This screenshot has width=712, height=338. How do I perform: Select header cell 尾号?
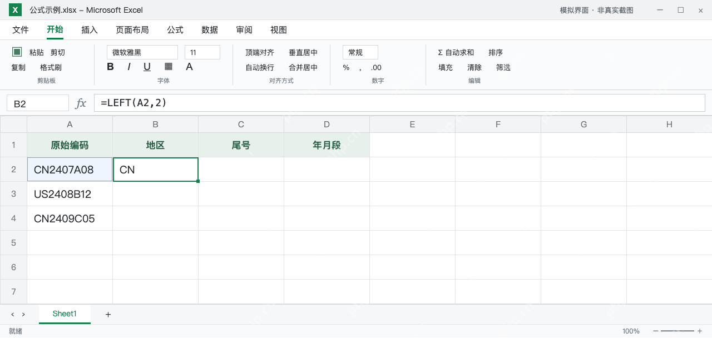(x=241, y=145)
